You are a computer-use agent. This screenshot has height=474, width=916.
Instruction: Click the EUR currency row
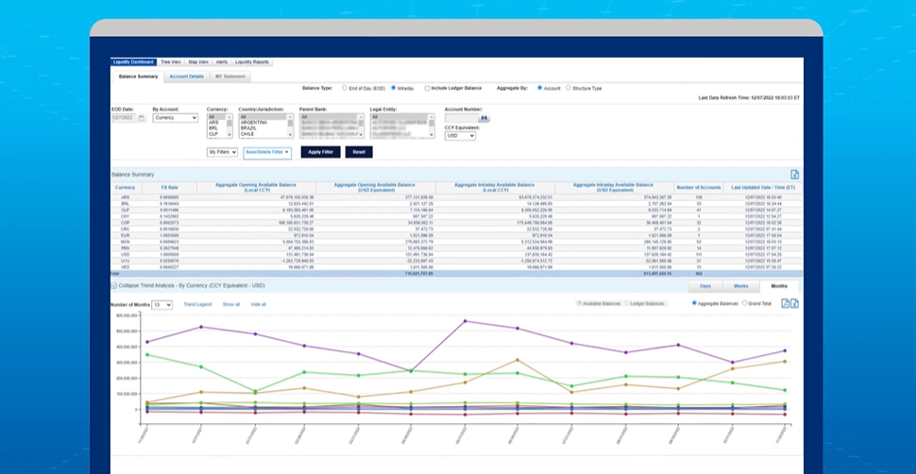point(457,235)
